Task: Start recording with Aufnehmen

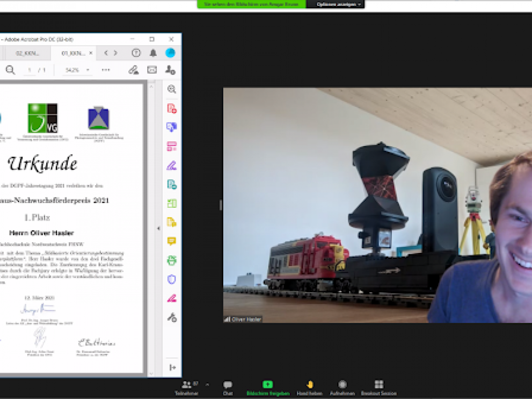Action: point(342,387)
